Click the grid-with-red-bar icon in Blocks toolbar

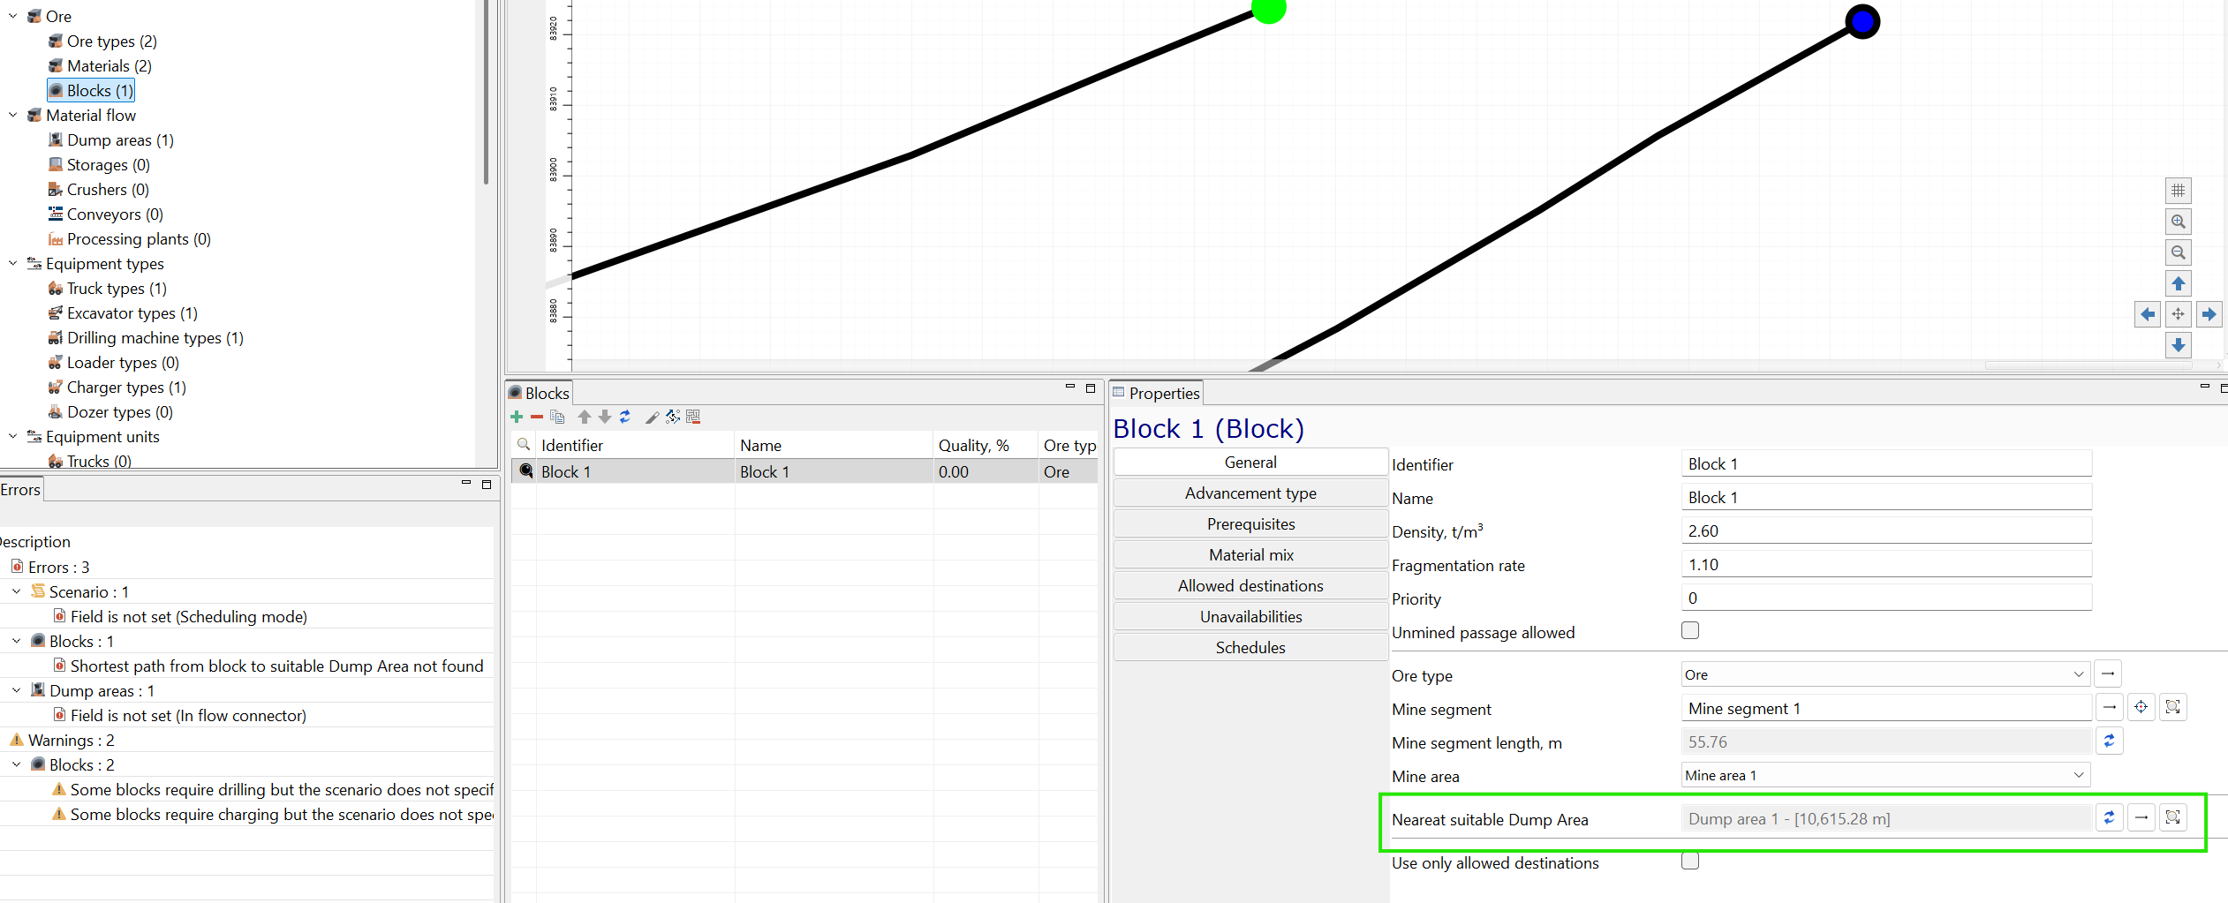pyautogui.click(x=693, y=417)
